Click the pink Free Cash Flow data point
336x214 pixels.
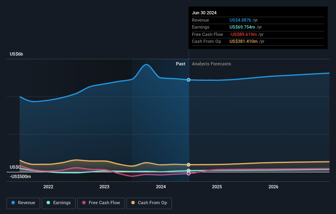point(189,174)
